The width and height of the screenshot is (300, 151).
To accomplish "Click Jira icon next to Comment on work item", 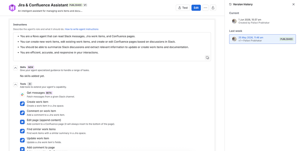I will point(22,113).
